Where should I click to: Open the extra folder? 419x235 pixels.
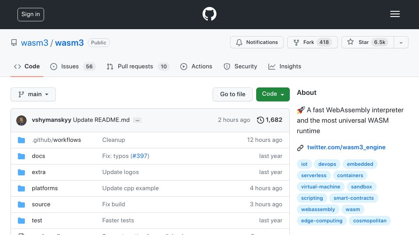coord(39,172)
